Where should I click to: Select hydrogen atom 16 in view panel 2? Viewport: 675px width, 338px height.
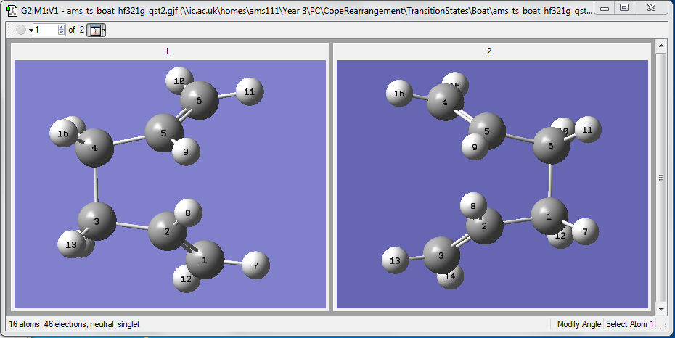pyautogui.click(x=399, y=93)
